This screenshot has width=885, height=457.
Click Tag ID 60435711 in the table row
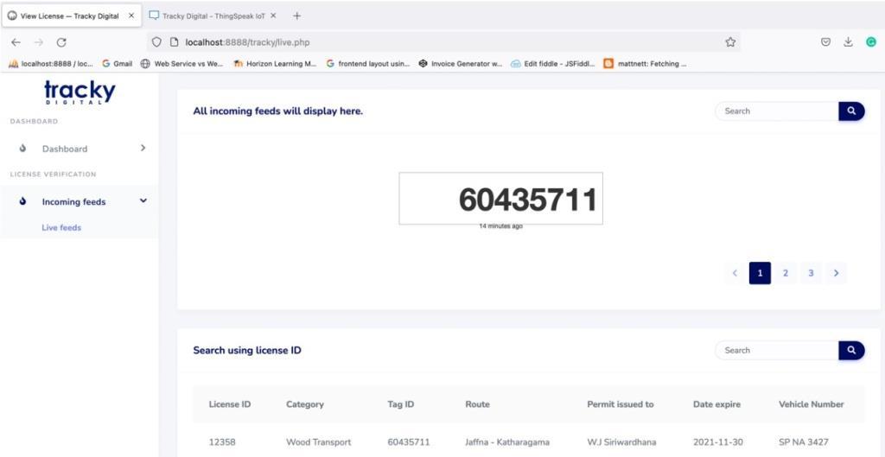(409, 441)
